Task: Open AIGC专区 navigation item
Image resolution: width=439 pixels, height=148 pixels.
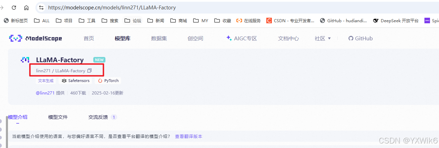Action: point(242,38)
